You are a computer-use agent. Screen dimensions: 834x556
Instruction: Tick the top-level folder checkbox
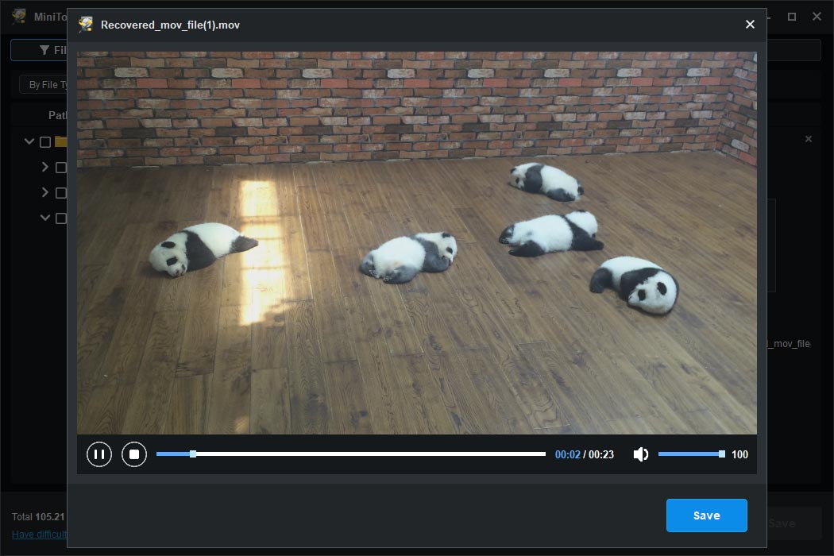(x=45, y=142)
